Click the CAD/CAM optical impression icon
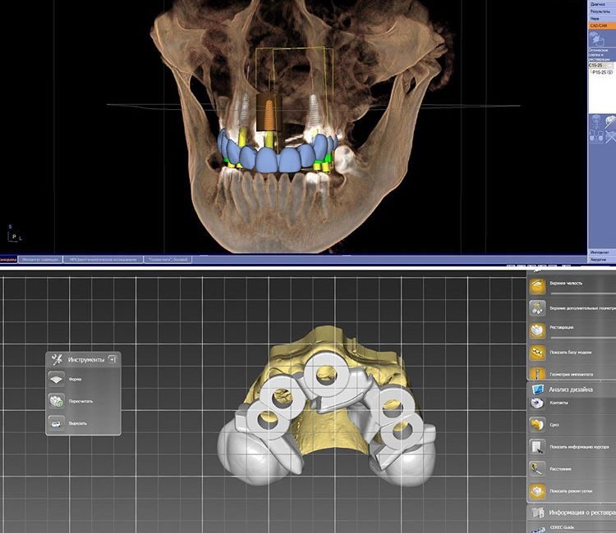Image resolution: width=616 pixels, height=533 pixels. [597, 39]
